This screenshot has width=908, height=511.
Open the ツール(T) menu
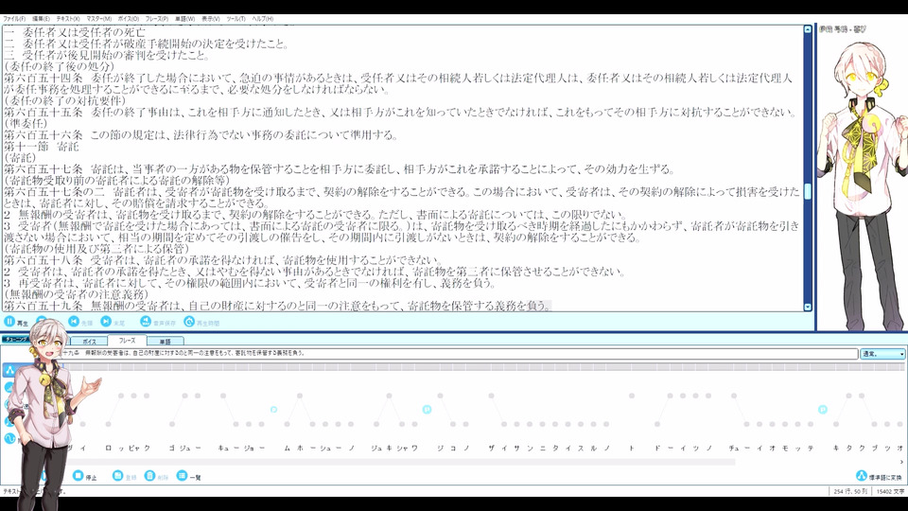click(236, 19)
